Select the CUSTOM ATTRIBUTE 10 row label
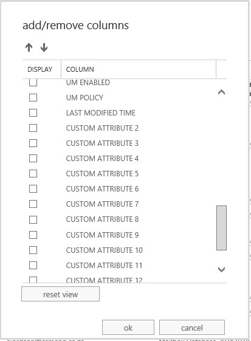251x341 pixels. [104, 250]
